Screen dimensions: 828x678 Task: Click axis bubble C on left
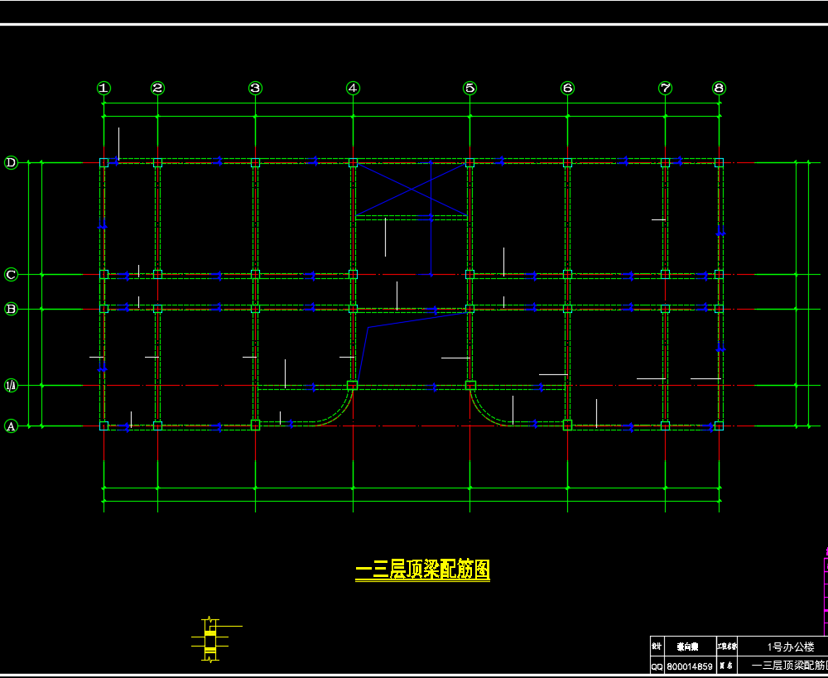(x=12, y=274)
